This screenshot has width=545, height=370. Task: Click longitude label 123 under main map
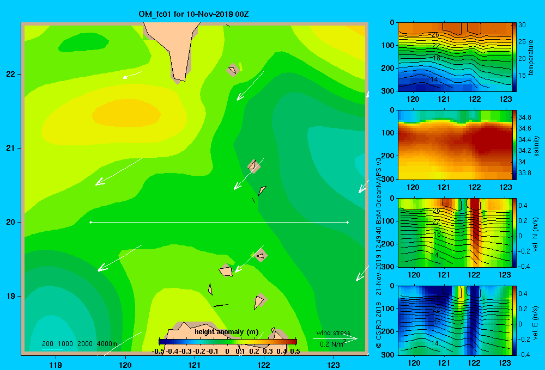[x=334, y=365]
